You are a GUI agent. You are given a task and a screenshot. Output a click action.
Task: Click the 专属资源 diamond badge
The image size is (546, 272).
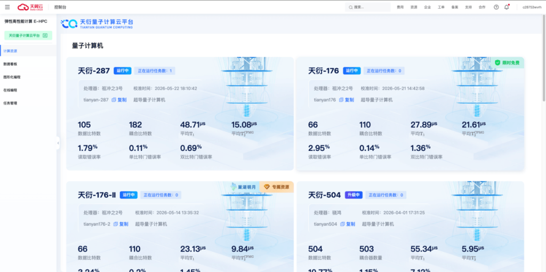click(277, 187)
